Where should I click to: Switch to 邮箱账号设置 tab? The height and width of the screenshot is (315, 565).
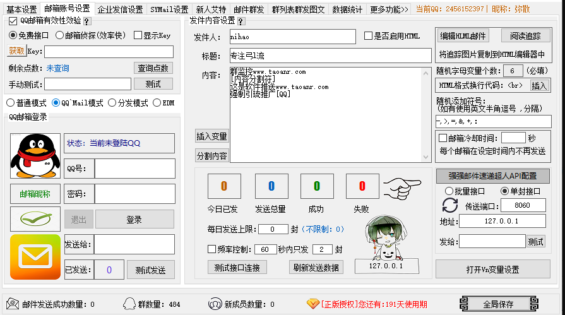[x=67, y=8]
